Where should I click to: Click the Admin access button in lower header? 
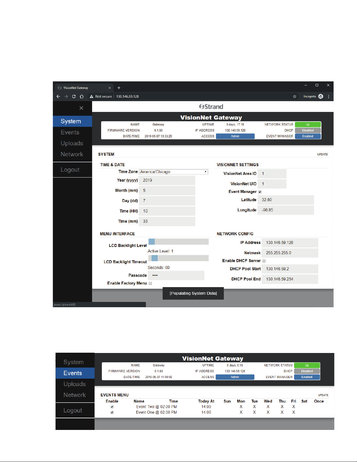click(x=235, y=377)
